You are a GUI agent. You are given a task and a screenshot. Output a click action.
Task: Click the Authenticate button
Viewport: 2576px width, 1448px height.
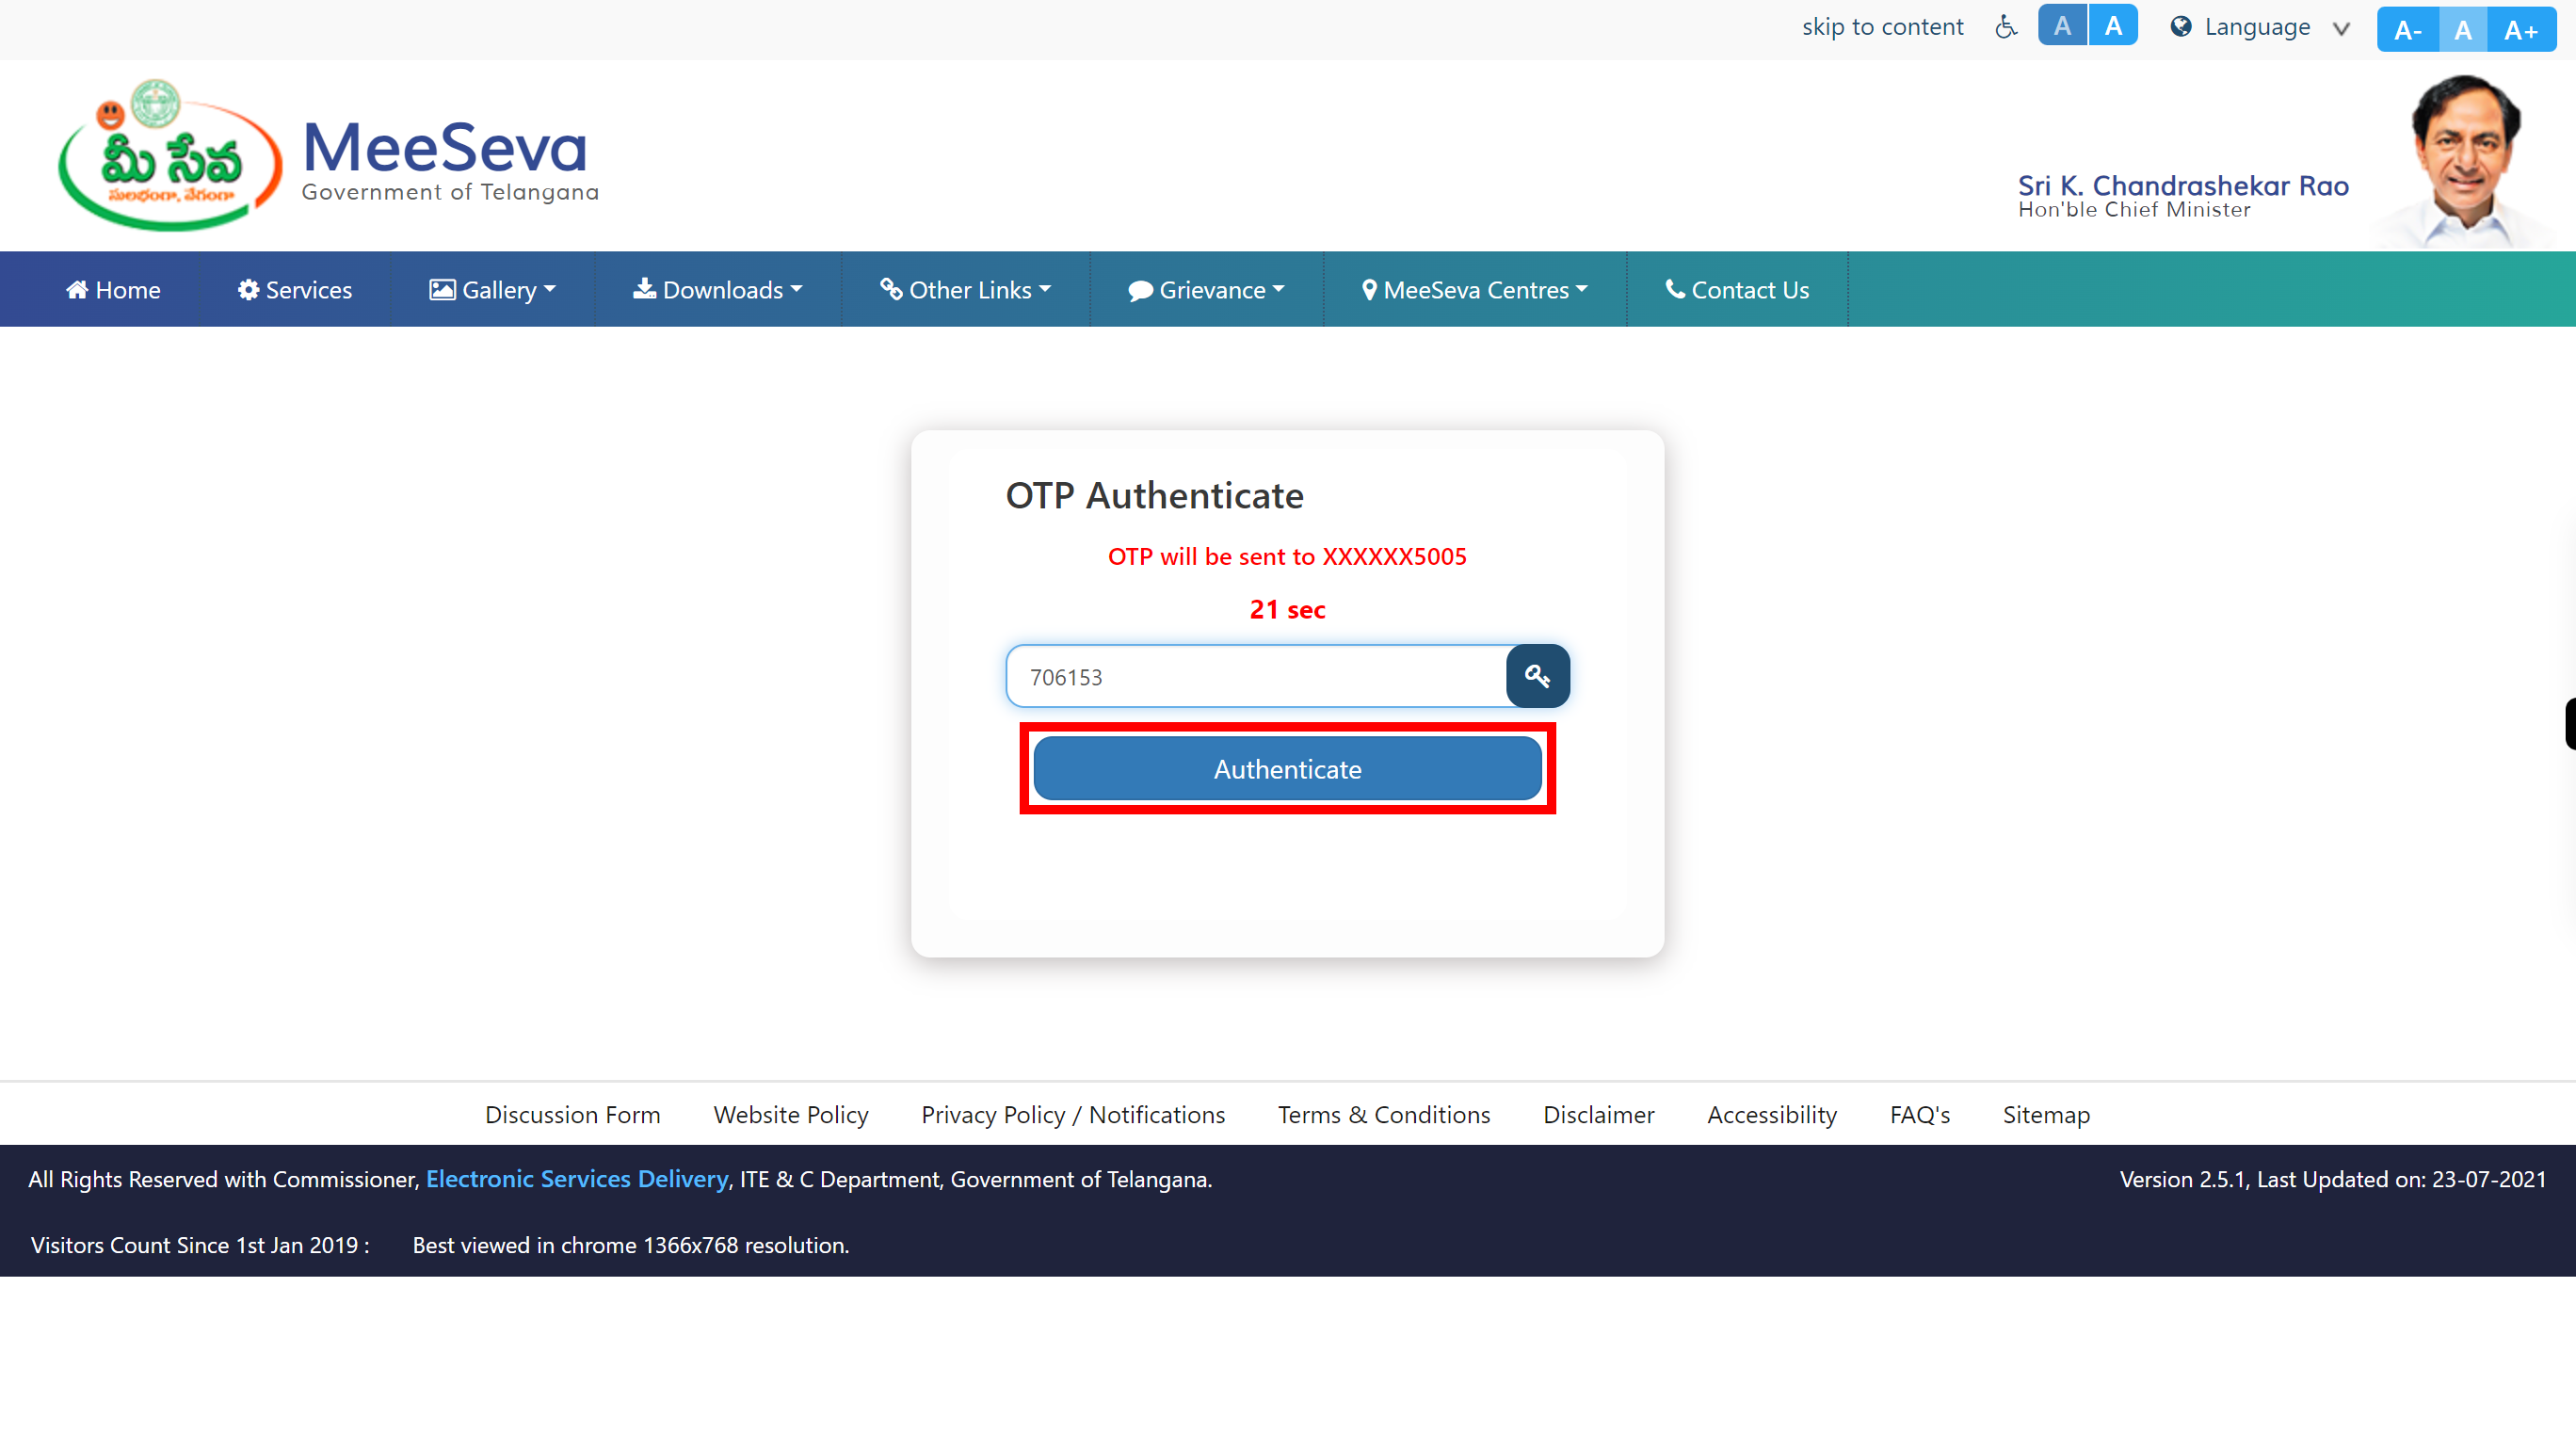coord(1287,769)
